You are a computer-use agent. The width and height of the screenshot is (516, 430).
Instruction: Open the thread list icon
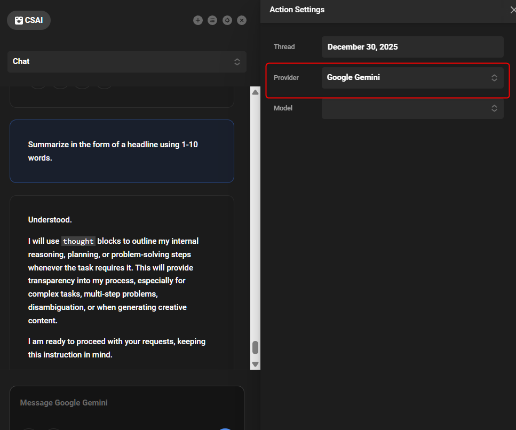click(x=212, y=20)
